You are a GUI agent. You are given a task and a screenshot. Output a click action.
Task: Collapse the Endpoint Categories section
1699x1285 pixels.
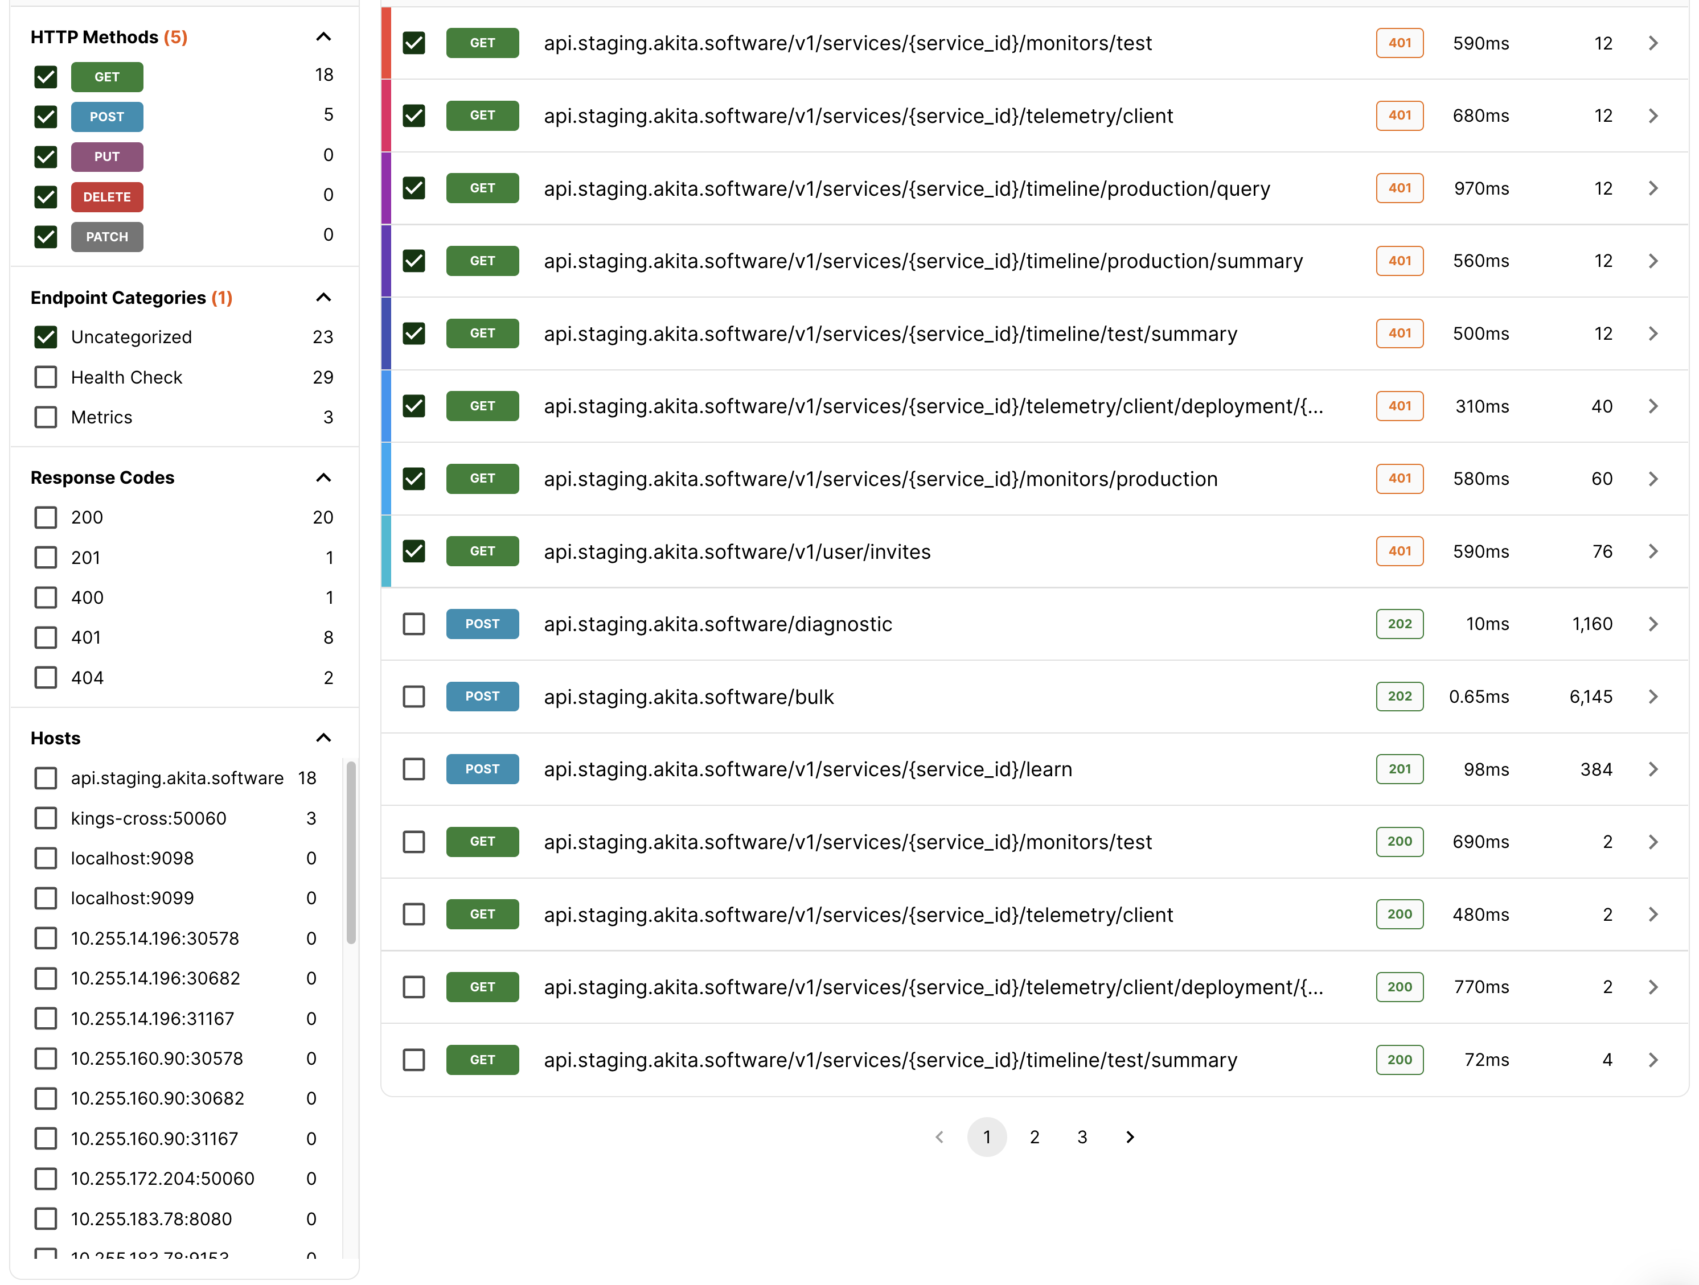(323, 297)
